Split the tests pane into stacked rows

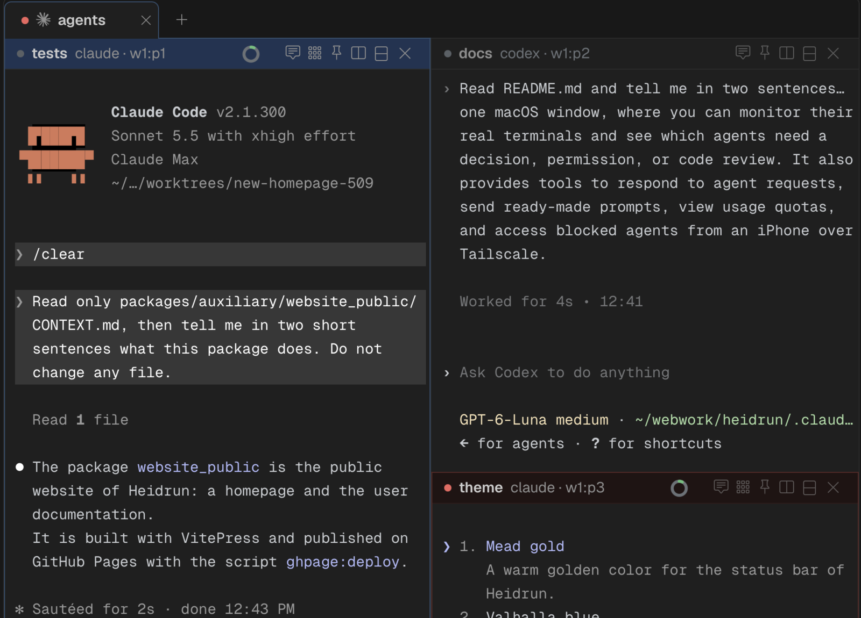(x=382, y=53)
